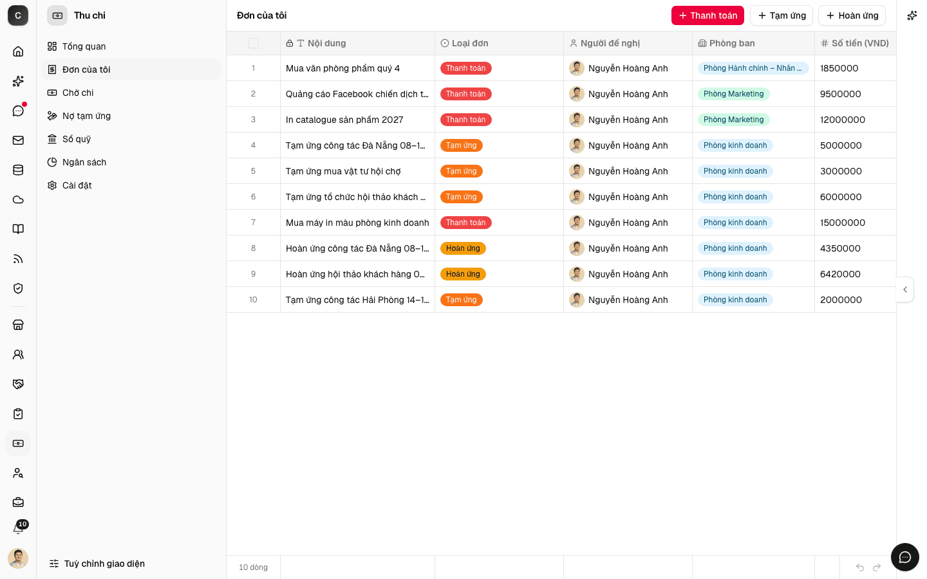Open the home icon in the left rail
Image resolution: width=927 pixels, height=579 pixels.
click(x=18, y=51)
